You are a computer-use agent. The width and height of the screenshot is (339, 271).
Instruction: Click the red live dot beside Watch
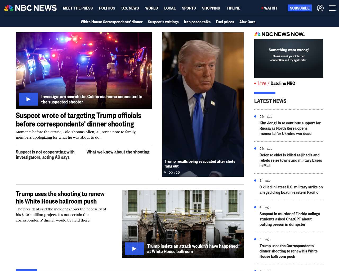point(262,8)
